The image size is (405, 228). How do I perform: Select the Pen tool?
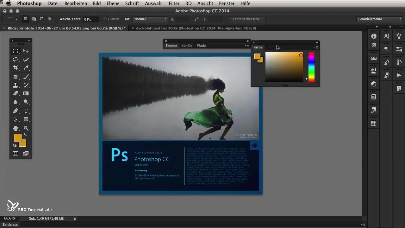point(15,111)
